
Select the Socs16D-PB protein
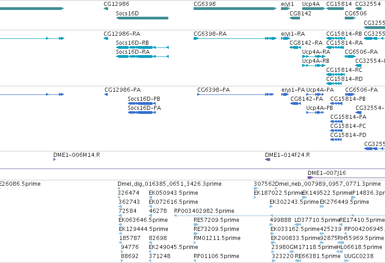click(142, 103)
